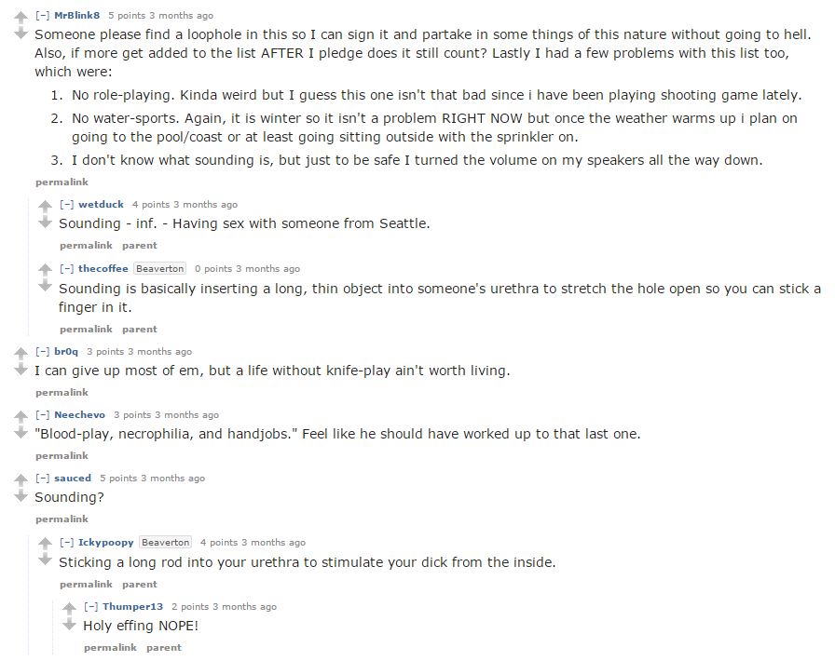Downvote Thumper13's NOPE comment
This screenshot has width=835, height=661.
(69, 625)
